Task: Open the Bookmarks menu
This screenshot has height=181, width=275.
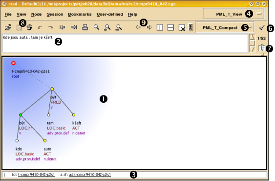Action: [x=80, y=14]
